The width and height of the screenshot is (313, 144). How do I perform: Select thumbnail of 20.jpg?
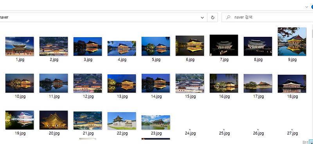coord(54,120)
